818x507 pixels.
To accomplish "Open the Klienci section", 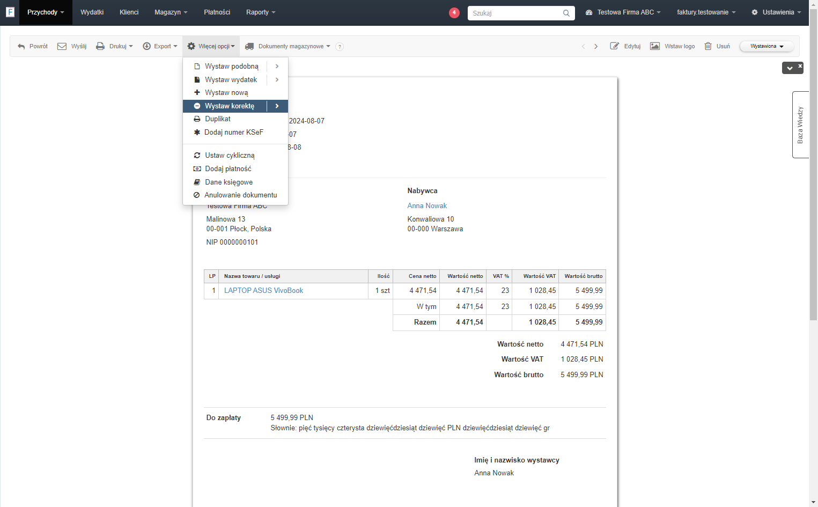I will [x=129, y=12].
